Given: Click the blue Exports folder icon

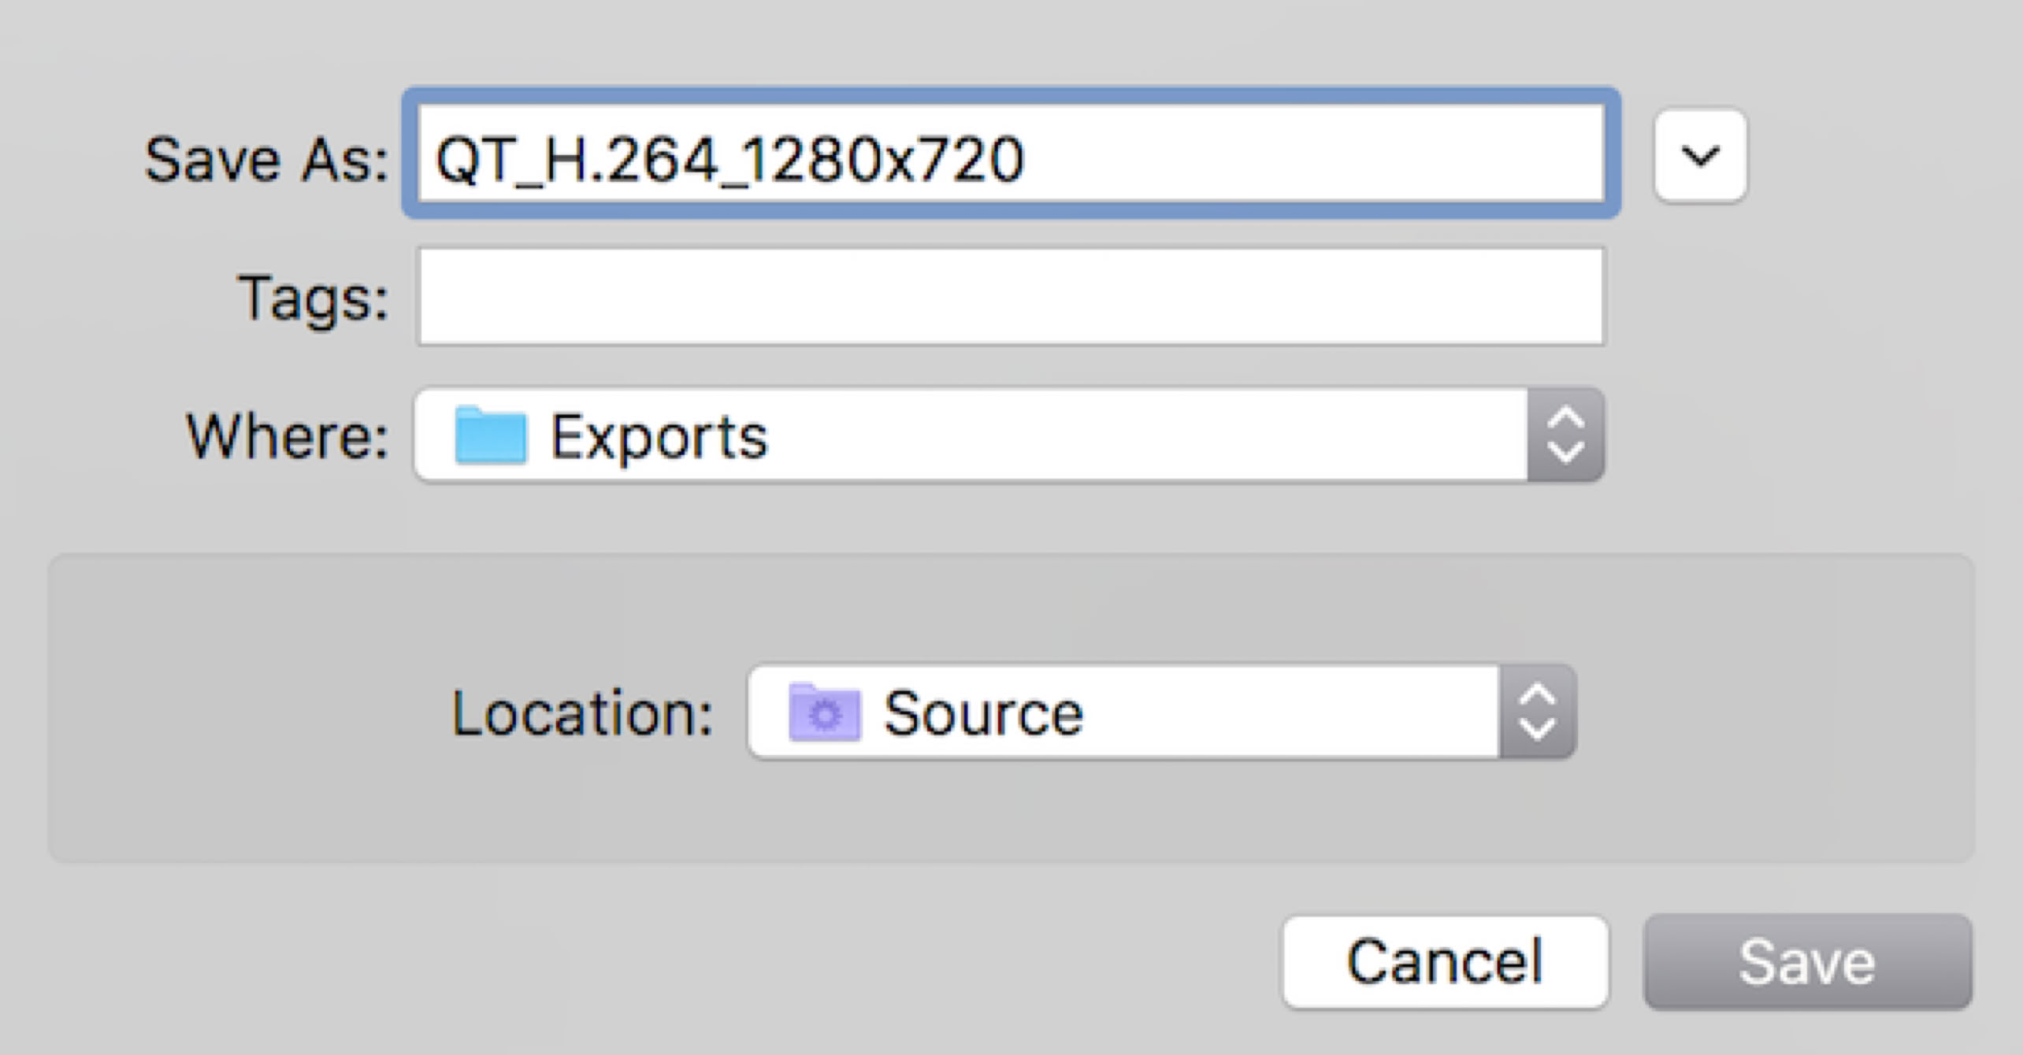Looking at the screenshot, I should tap(490, 435).
